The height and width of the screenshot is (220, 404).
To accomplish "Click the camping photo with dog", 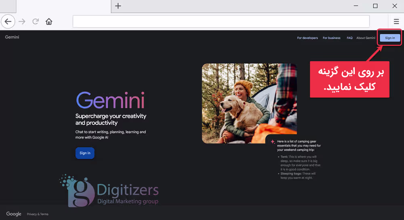I will [x=249, y=103].
